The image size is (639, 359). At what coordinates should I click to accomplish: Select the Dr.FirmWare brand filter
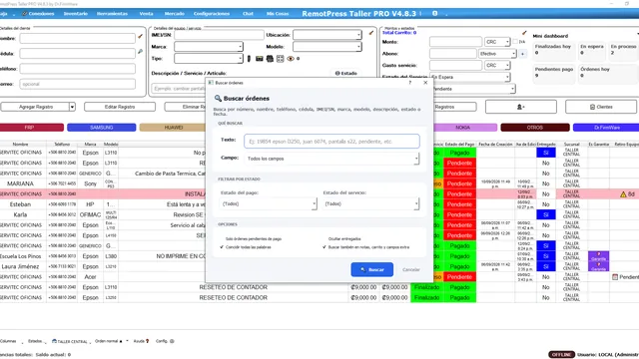[x=607, y=128]
